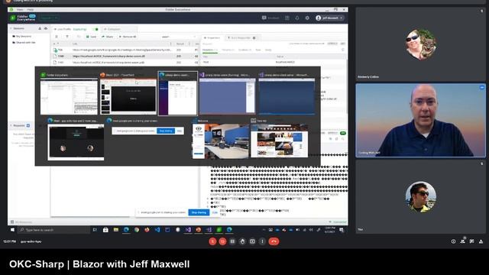Toggle the camera in Meet controls
Screen dimensions: 489x275
pyautogui.click(x=222, y=241)
